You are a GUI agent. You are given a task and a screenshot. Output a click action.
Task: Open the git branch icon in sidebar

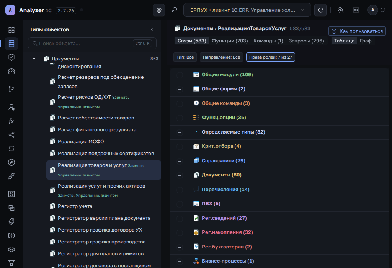coord(11,89)
